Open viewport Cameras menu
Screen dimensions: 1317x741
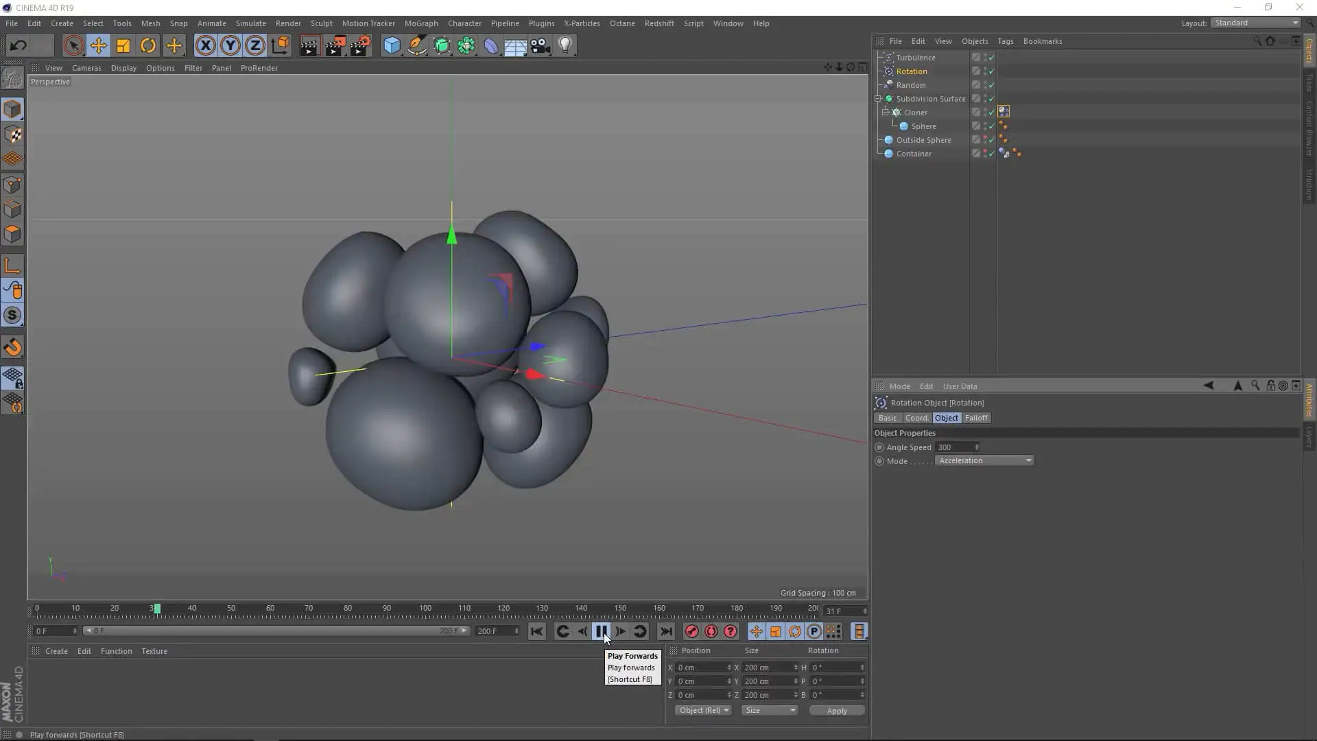[86, 68]
